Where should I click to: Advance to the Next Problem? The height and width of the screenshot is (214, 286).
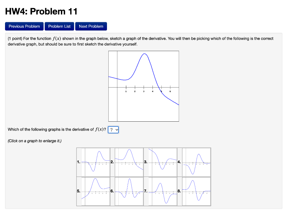point(91,26)
